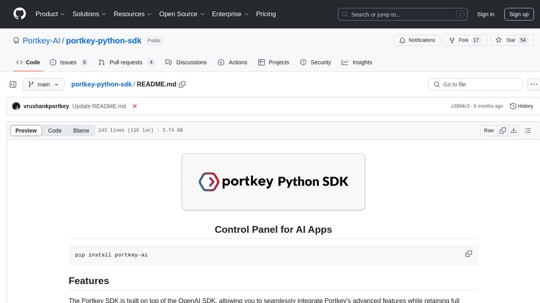Open the Pricing page
Image resolution: width=540 pixels, height=303 pixels.
266,14
